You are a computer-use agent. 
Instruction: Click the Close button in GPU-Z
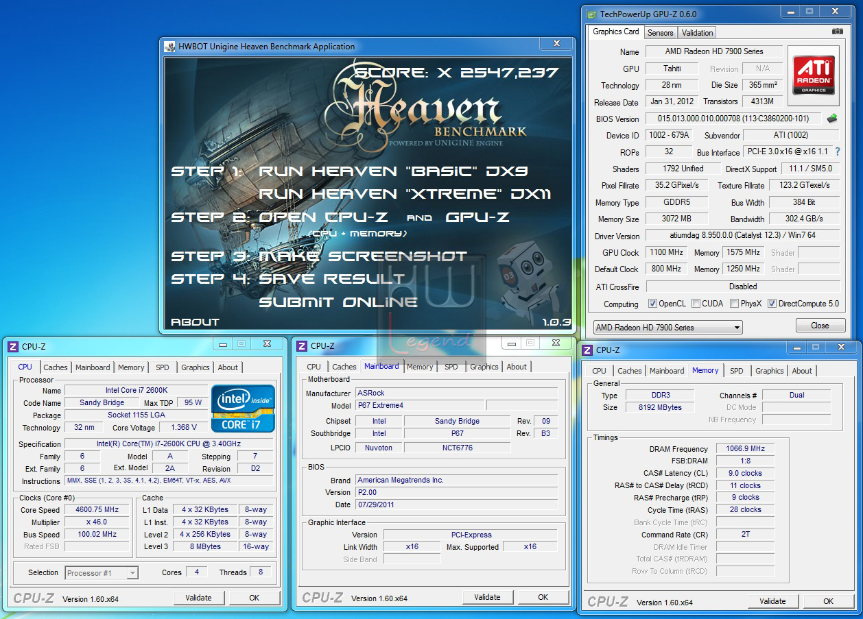click(x=820, y=326)
